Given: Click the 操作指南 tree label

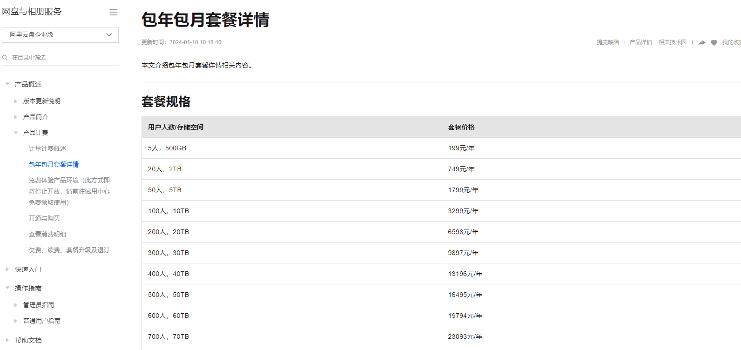Looking at the screenshot, I should tap(28, 288).
